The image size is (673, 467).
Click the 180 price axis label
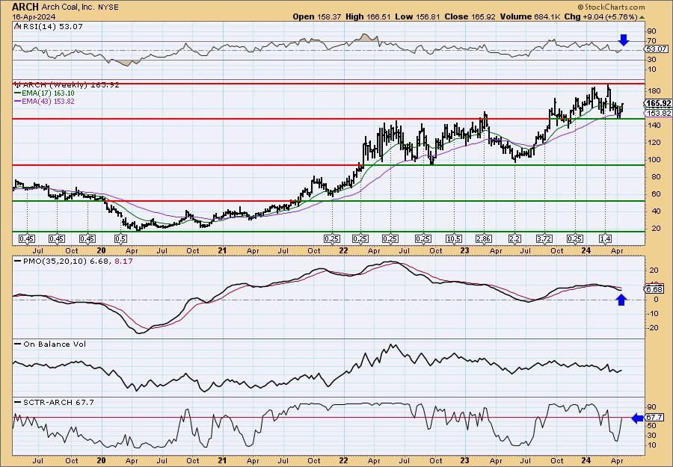point(653,91)
